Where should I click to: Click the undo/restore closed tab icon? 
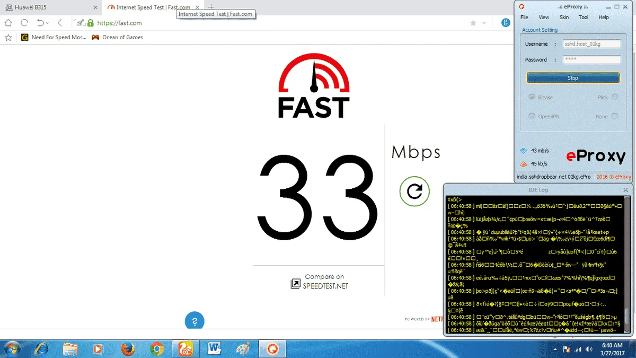[40, 23]
